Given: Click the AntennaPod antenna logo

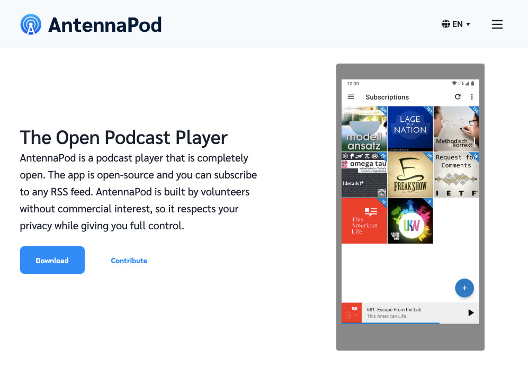Looking at the screenshot, I should tap(31, 24).
